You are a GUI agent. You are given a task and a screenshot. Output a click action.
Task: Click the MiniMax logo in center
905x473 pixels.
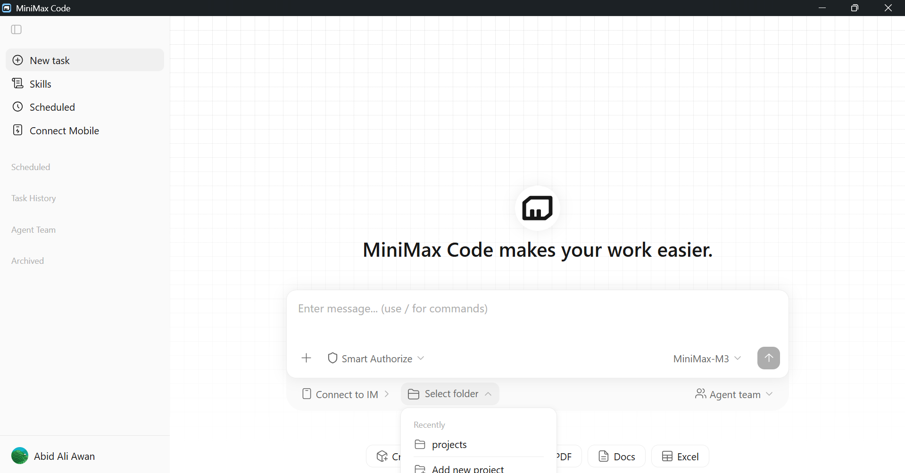click(x=538, y=208)
